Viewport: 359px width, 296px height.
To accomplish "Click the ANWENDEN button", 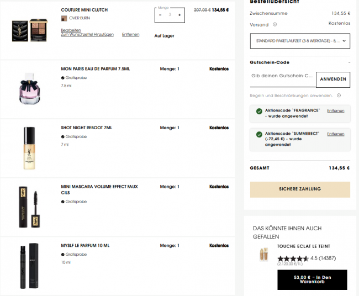I will [x=333, y=80].
